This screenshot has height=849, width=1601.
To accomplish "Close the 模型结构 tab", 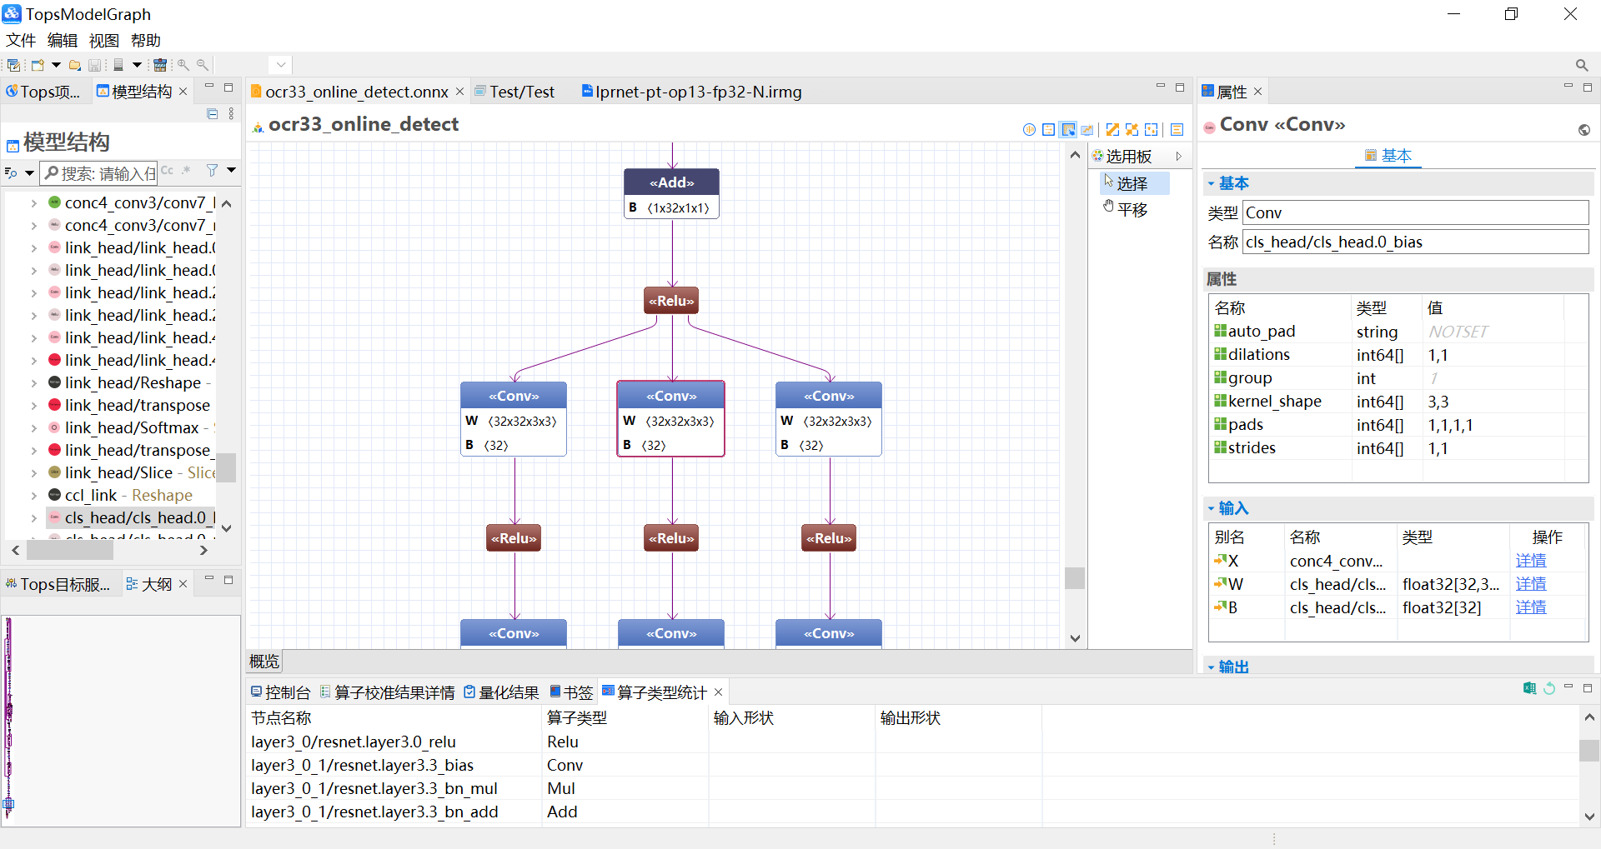I will [x=183, y=92].
